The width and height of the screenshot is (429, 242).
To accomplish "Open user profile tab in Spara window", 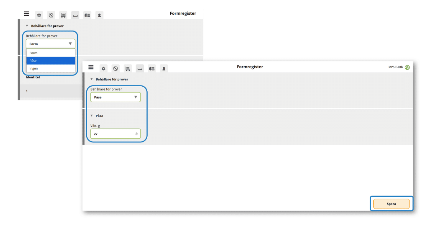I will pos(163,68).
